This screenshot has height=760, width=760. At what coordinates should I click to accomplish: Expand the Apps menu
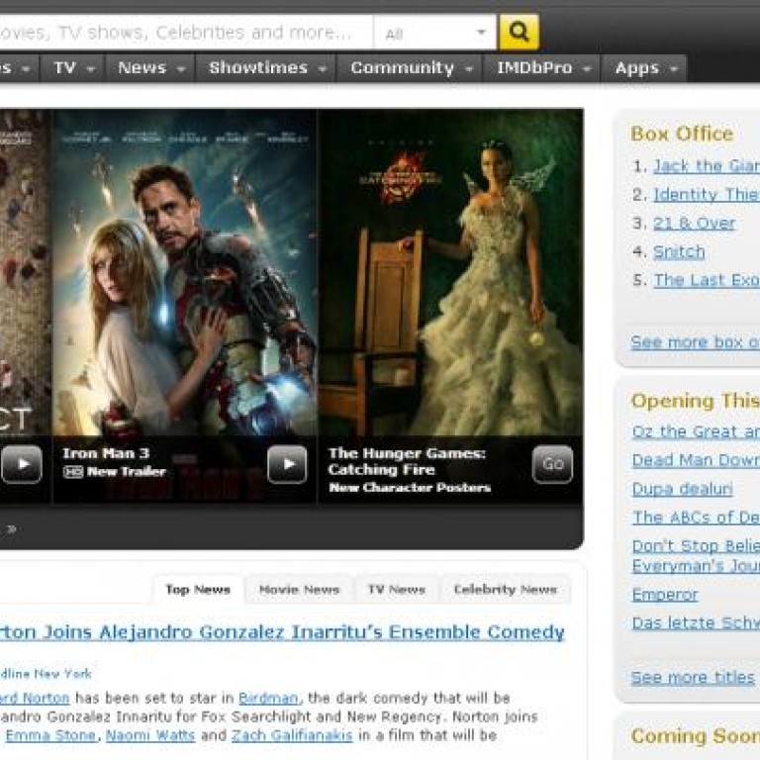point(644,68)
